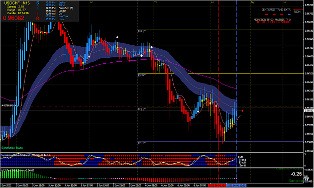Image resolution: width=314 pixels, height=188 pixels.
Task: Click the Frankfurt session time row
Action: click(x=59, y=8)
